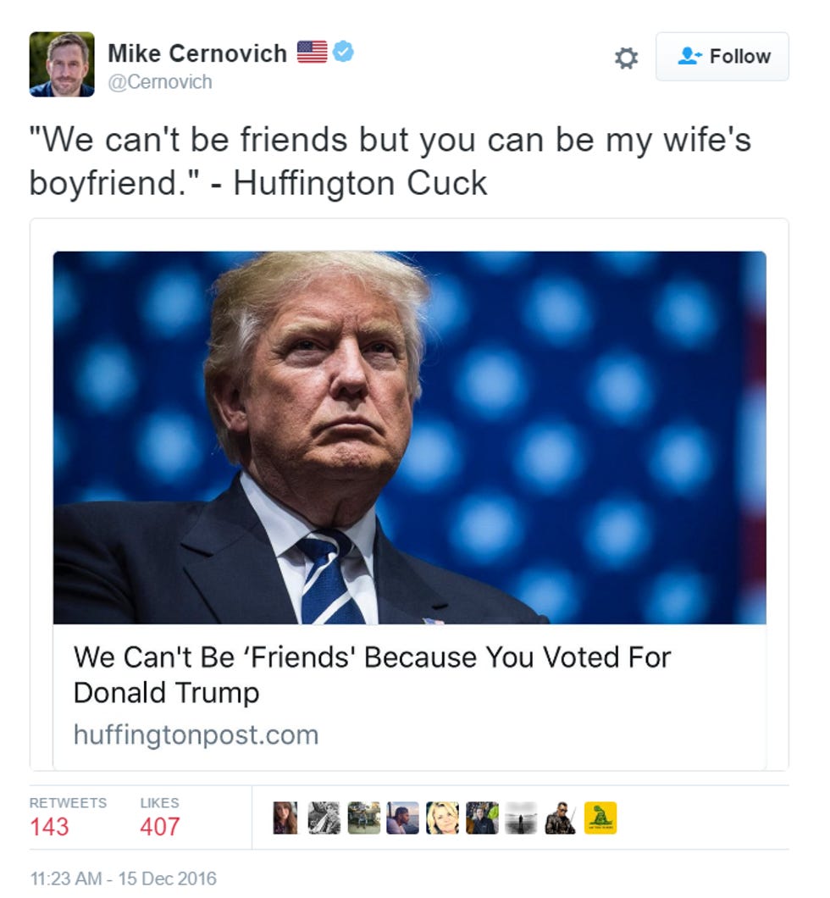Click the blonde woman liker avatar

tap(442, 818)
